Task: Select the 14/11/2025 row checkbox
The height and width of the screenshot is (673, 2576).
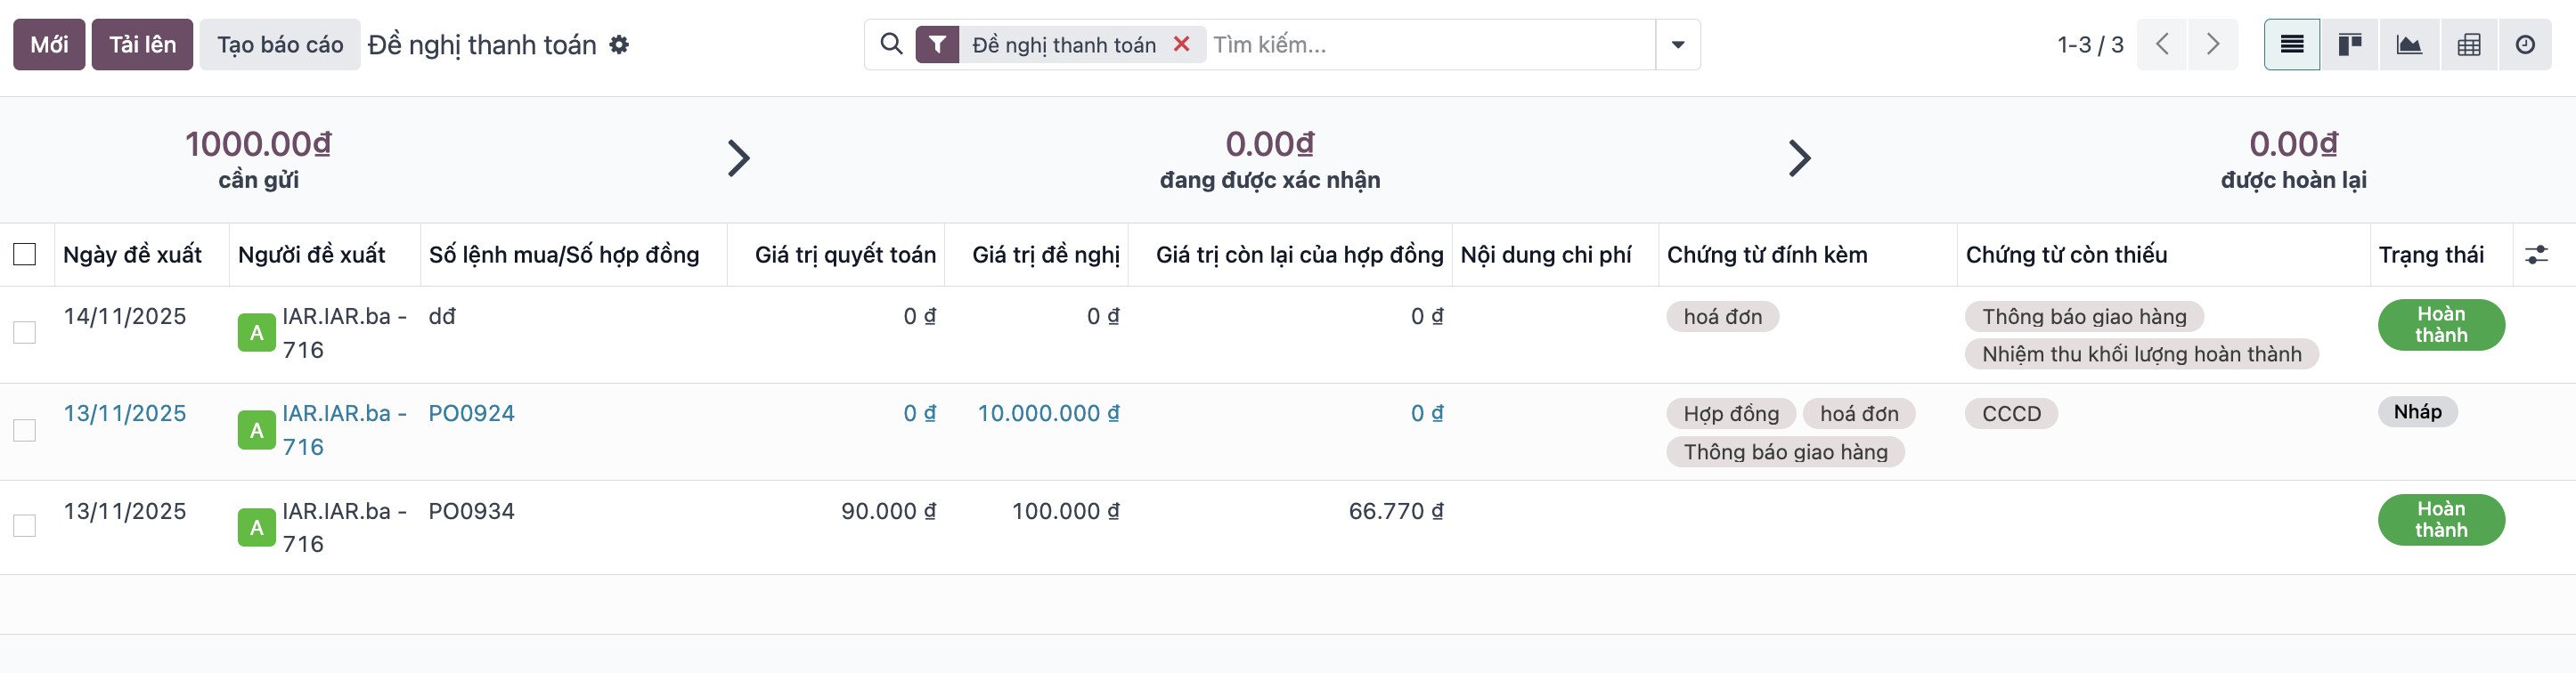Action: [25, 332]
